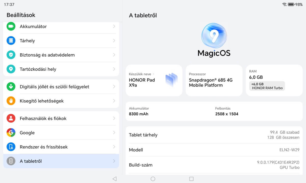This screenshot has height=183, width=306.
Task: Tap the green Akkumulátor battery icon
Action: click(x=11, y=26)
